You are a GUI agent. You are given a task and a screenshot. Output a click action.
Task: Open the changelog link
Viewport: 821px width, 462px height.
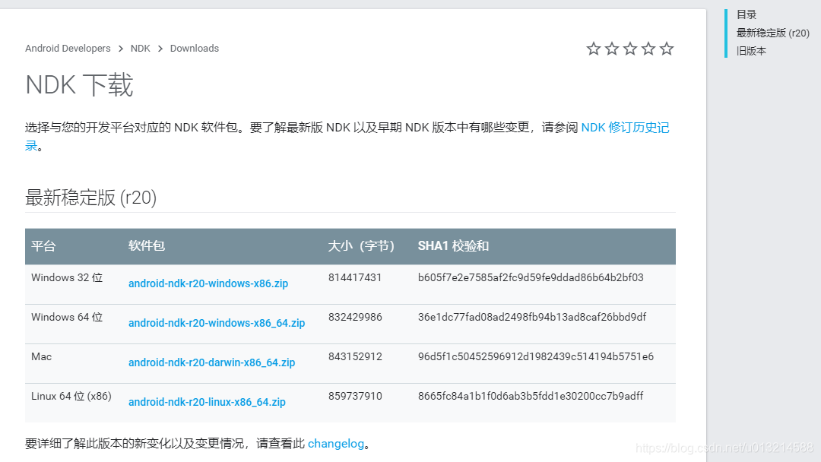point(336,444)
